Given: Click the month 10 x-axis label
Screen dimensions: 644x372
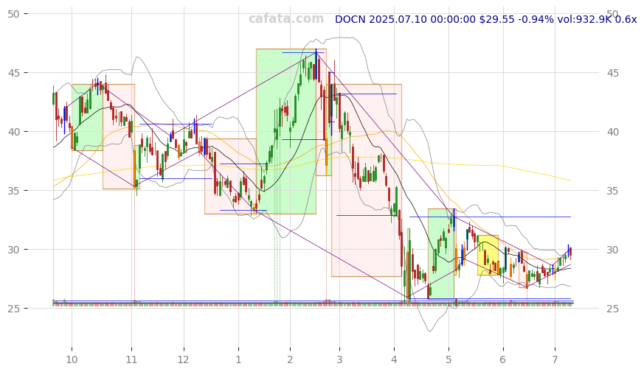Looking at the screenshot, I should click(x=72, y=359).
